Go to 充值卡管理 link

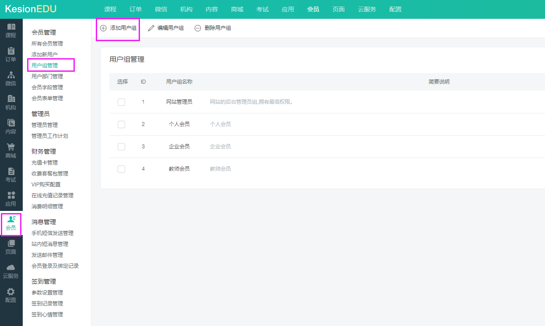45,163
